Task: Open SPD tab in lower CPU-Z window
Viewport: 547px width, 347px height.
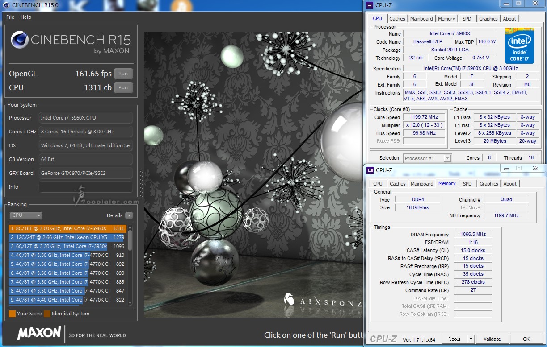Action: click(467, 184)
